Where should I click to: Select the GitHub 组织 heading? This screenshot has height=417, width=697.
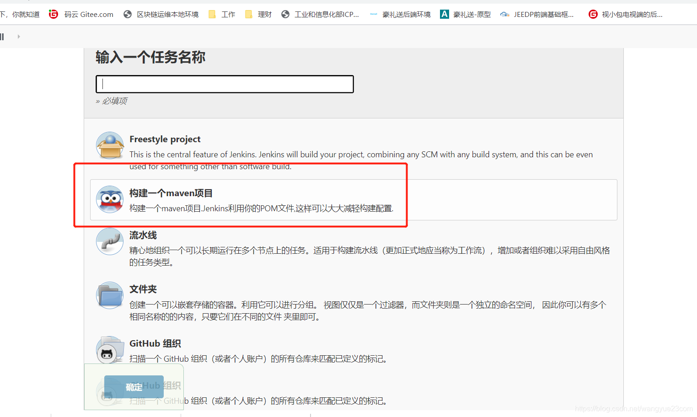[x=155, y=343]
